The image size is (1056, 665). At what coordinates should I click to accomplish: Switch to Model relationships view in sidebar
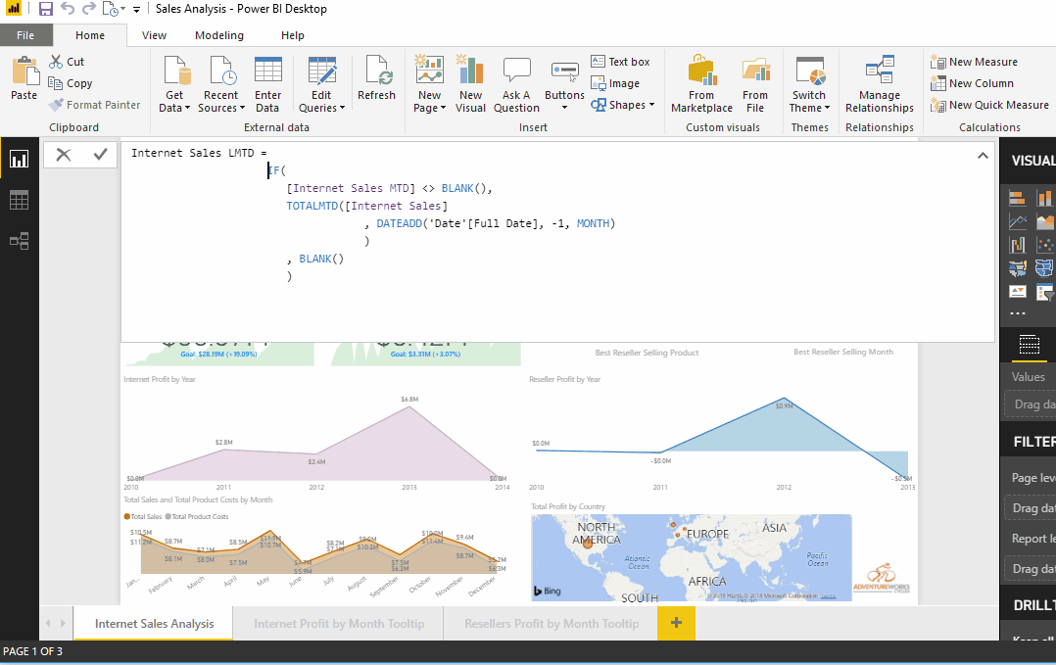click(x=19, y=241)
